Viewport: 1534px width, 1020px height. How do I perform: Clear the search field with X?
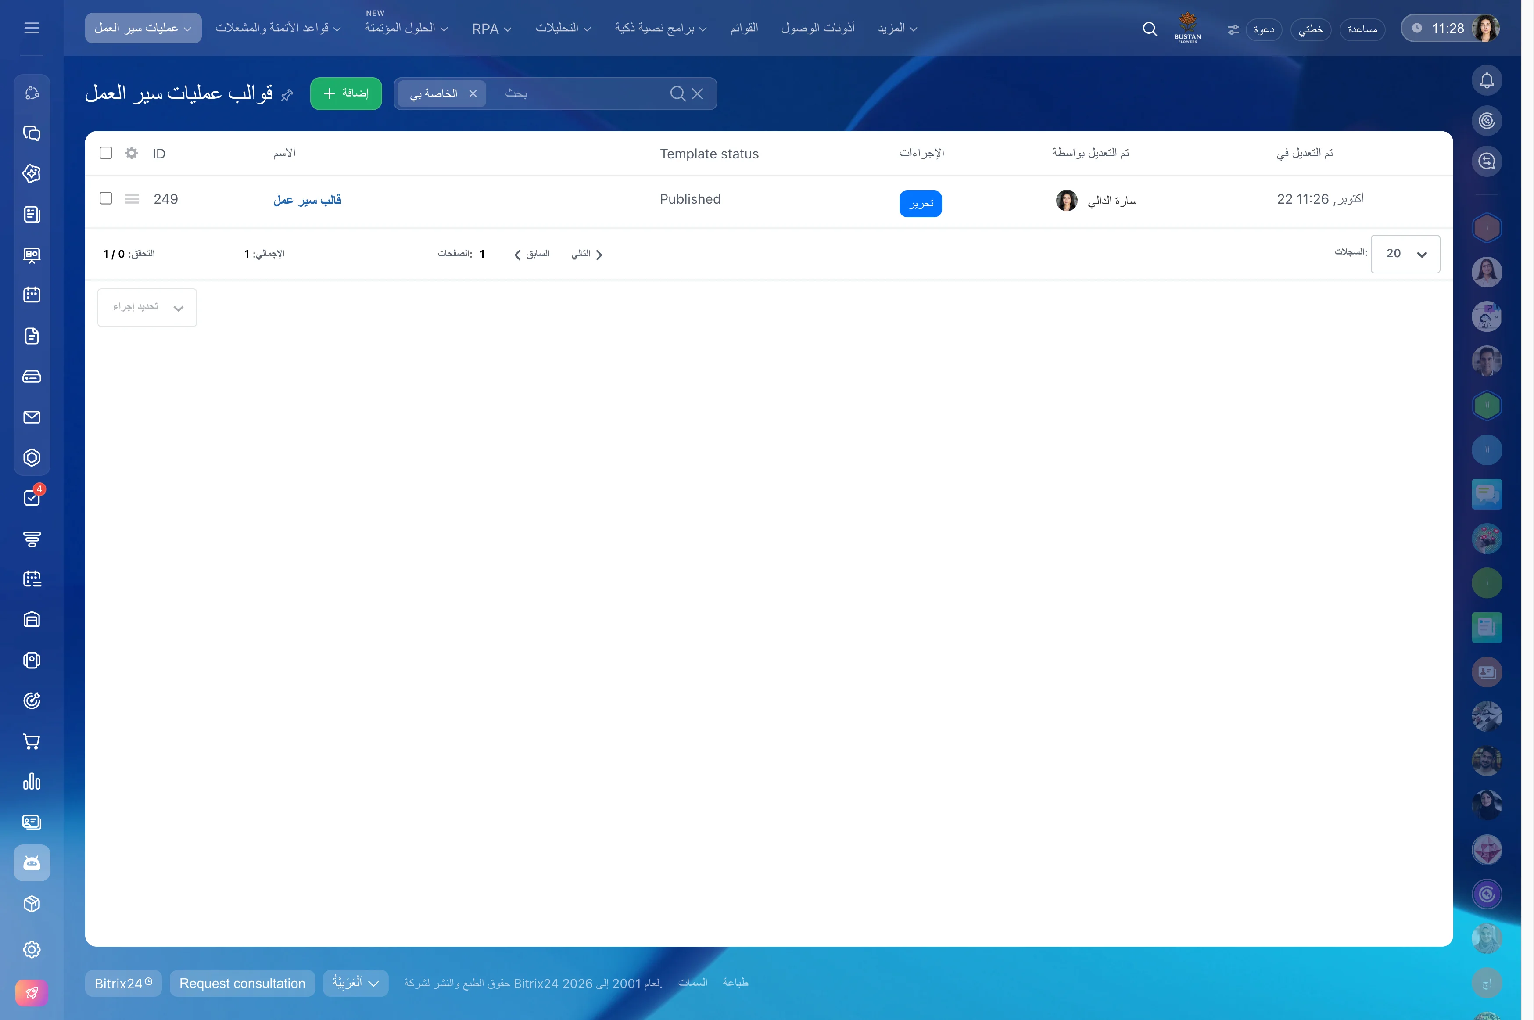click(x=697, y=93)
